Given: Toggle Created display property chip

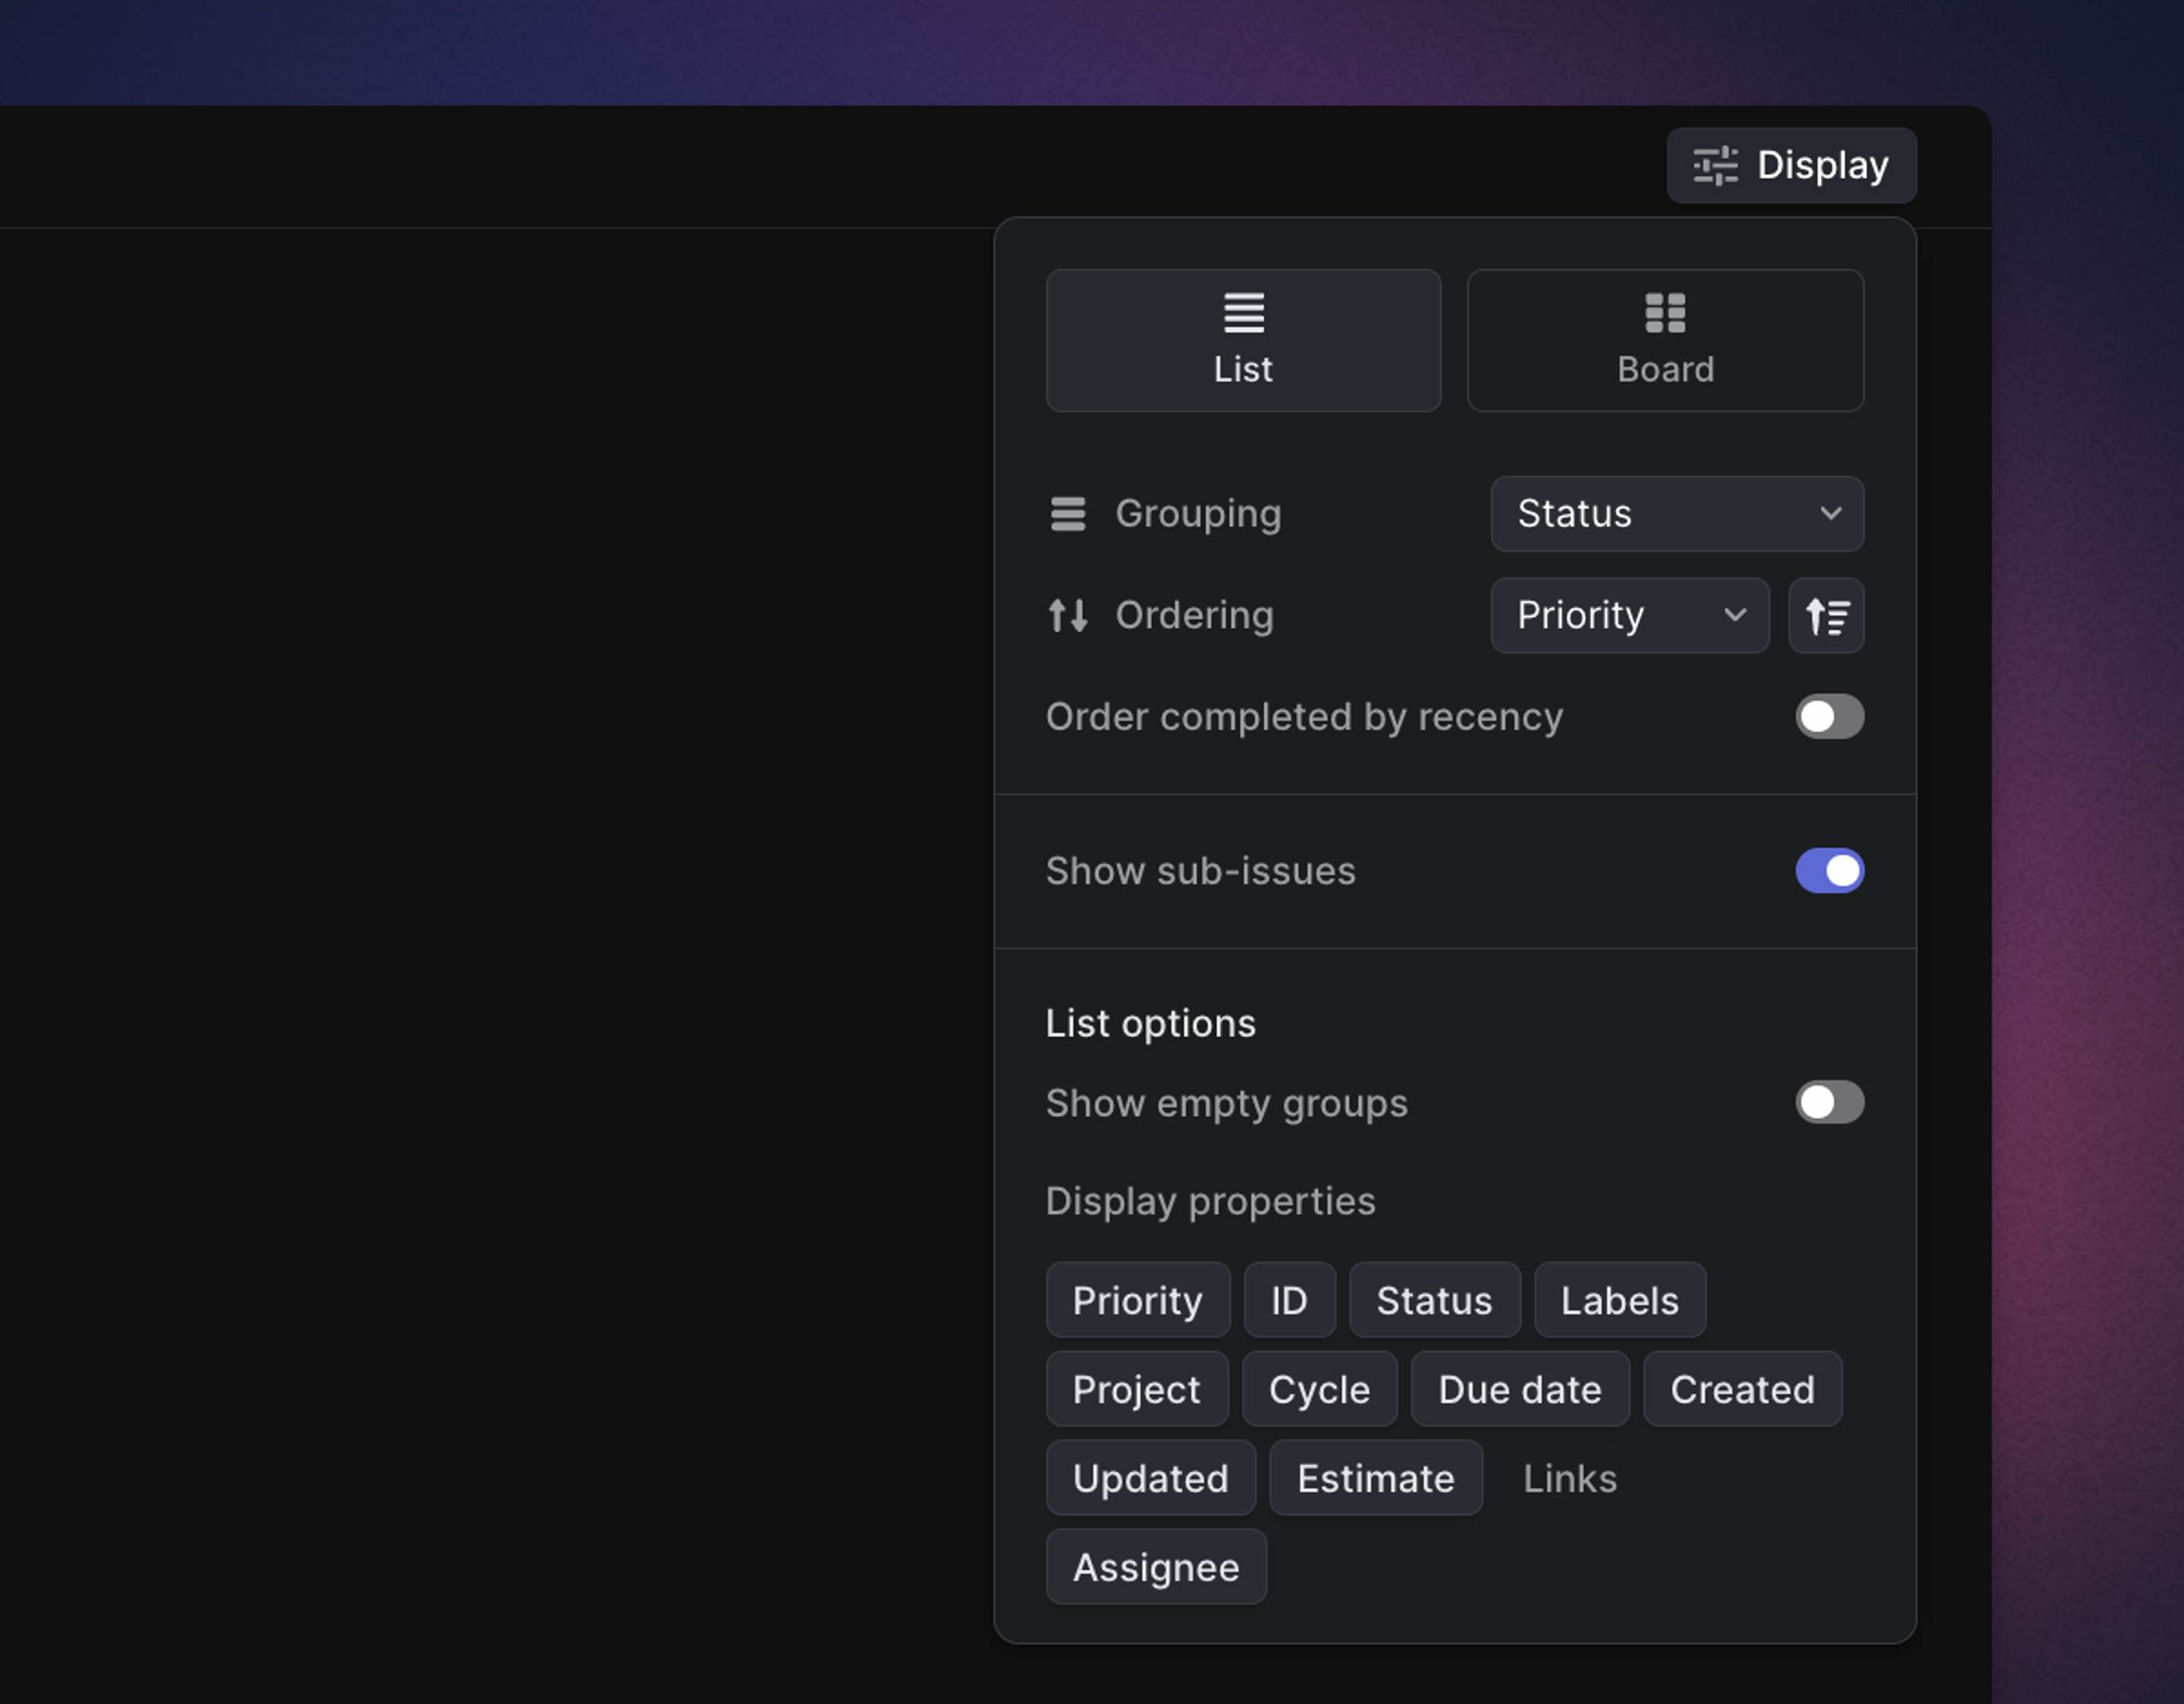Looking at the screenshot, I should pos(1742,1389).
